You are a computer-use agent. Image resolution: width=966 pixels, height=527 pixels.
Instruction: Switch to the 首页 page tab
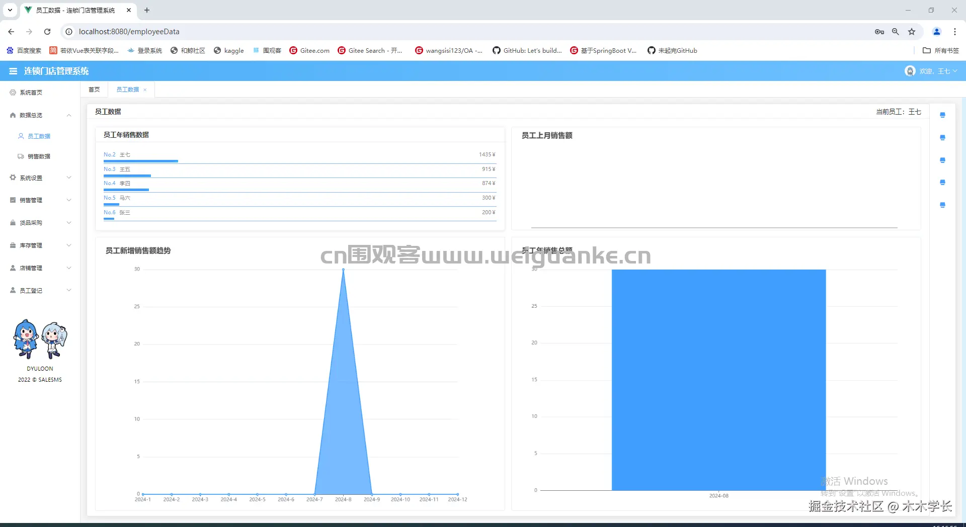[94, 90]
